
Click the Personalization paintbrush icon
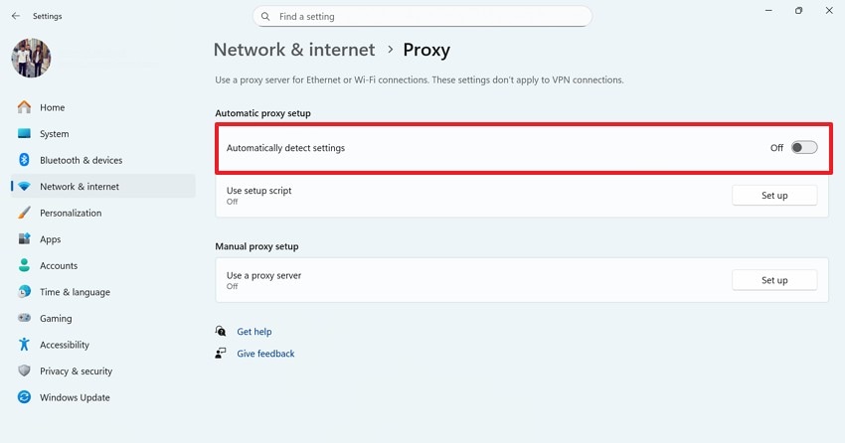pyautogui.click(x=24, y=213)
